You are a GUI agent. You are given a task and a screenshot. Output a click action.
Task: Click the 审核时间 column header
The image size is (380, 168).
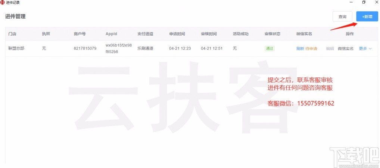click(x=209, y=34)
